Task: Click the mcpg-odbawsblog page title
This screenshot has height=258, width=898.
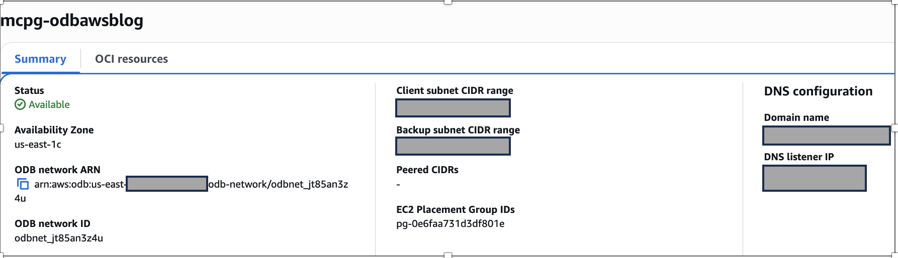Action: click(x=72, y=21)
